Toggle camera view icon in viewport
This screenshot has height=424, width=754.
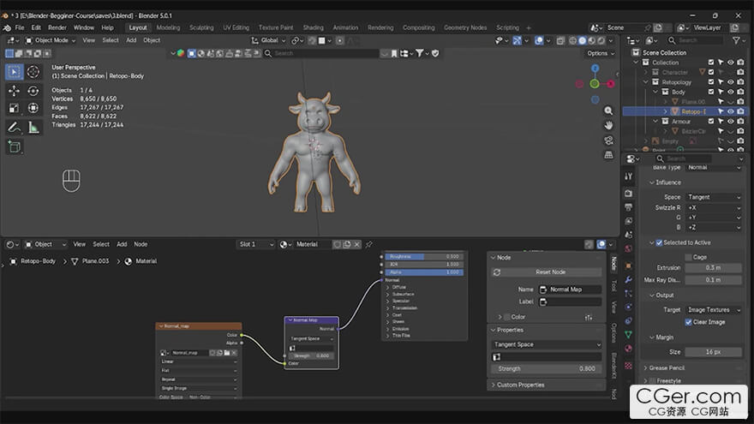click(x=608, y=140)
